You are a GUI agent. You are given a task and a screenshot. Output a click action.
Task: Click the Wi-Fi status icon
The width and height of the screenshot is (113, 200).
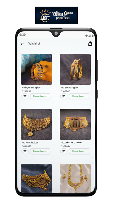(x=86, y=36)
